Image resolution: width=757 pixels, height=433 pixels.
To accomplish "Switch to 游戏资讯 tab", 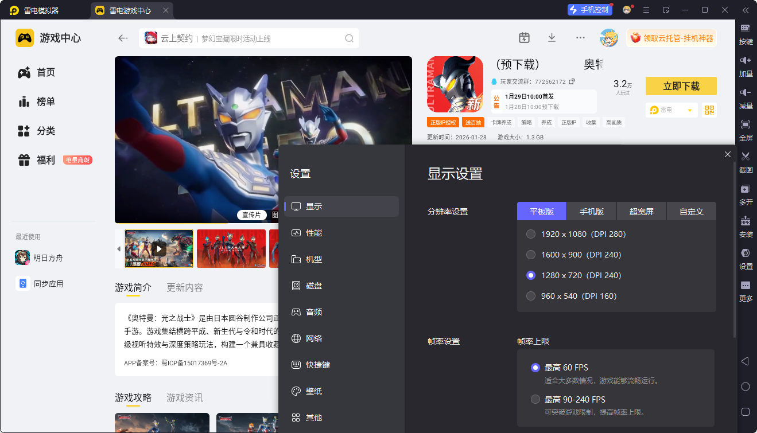I will [x=185, y=397].
